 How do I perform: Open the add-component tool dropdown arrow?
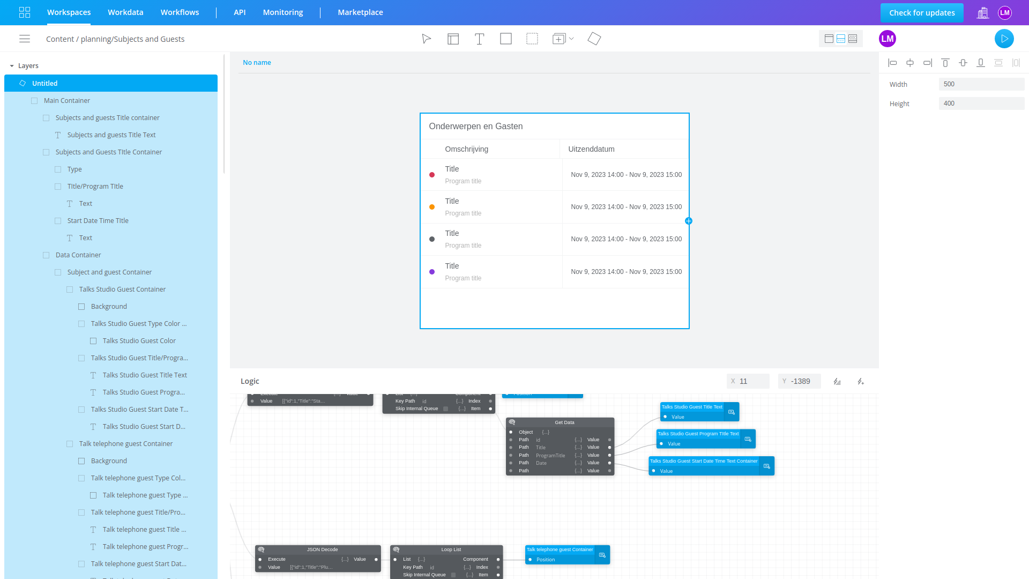click(x=571, y=39)
